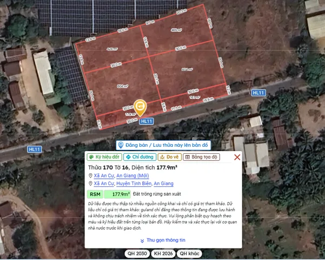Click Đăng bán / Lưu thửa này lên bản đồ
This screenshot has height=260, width=325.
click(x=163, y=145)
